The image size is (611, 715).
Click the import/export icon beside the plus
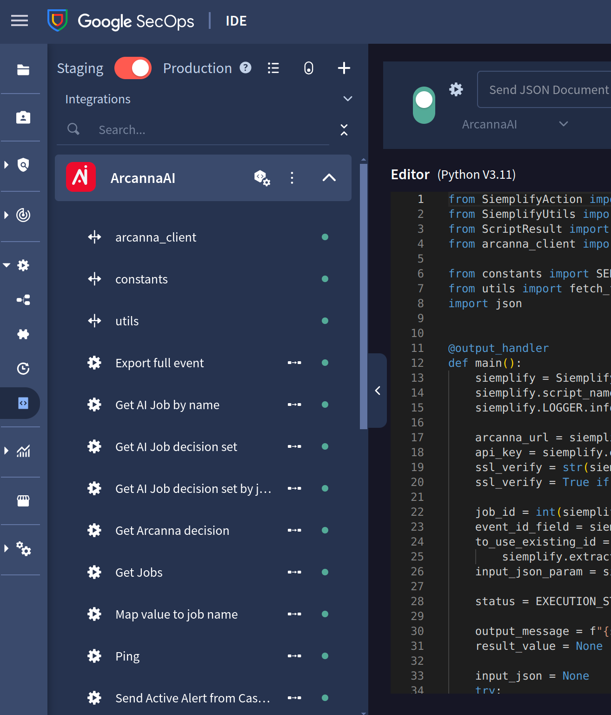pos(309,68)
